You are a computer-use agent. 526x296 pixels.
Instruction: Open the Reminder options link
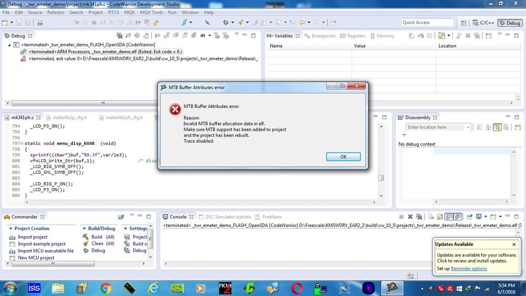pos(469,269)
